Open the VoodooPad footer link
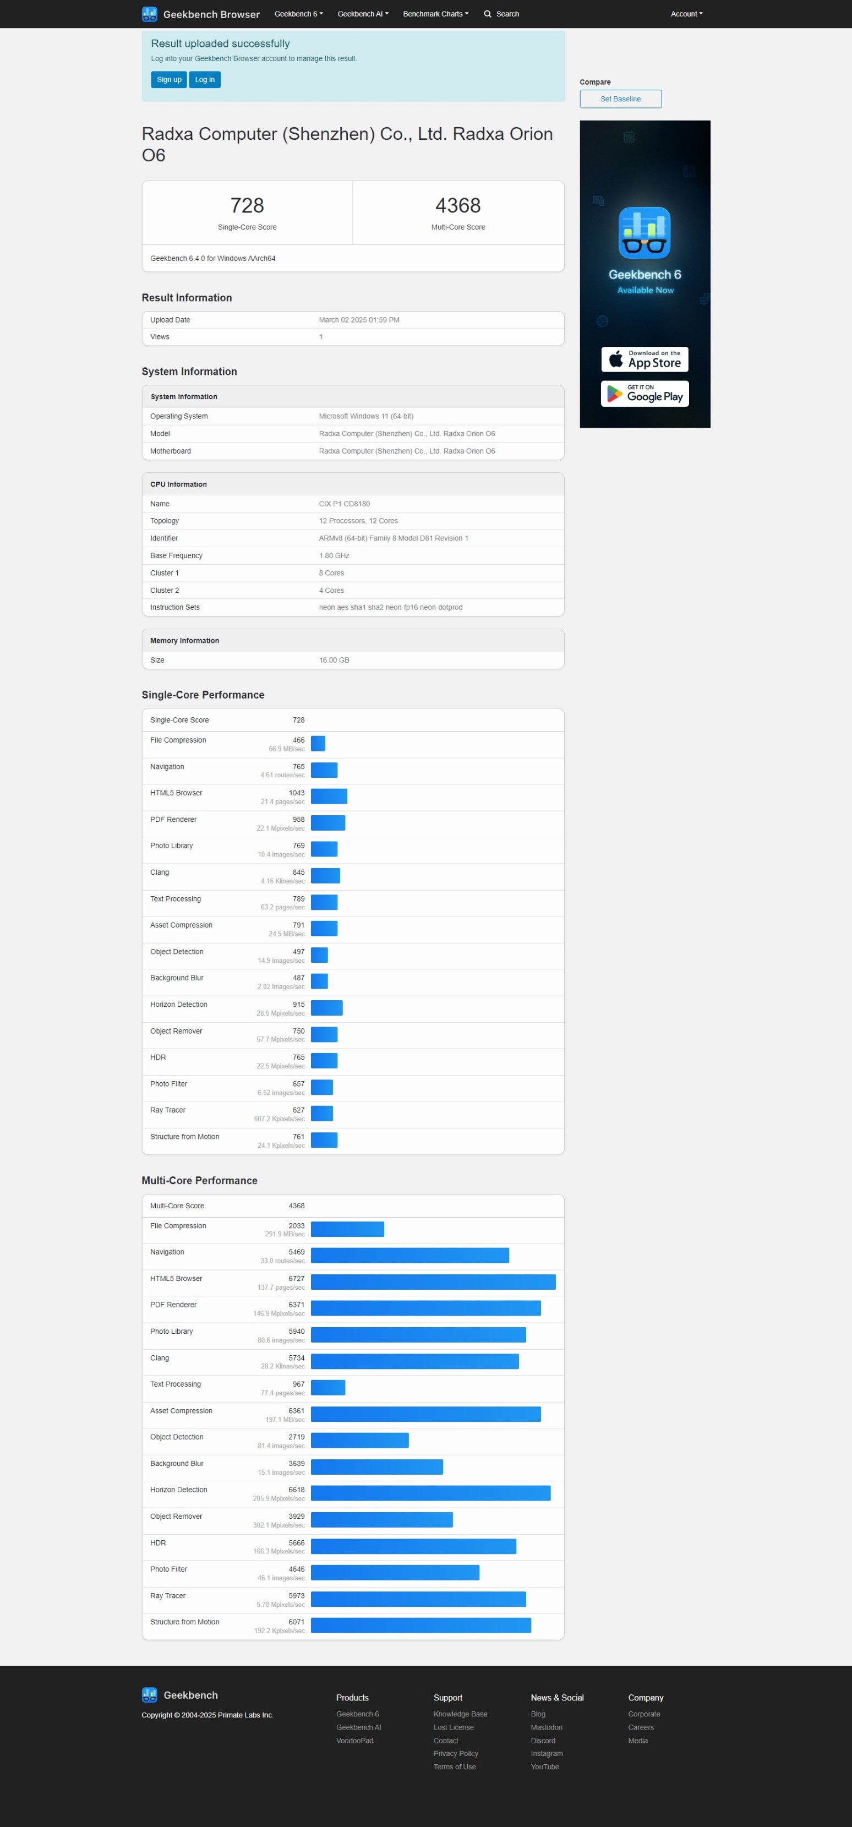This screenshot has height=1827, width=852. 354,1741
